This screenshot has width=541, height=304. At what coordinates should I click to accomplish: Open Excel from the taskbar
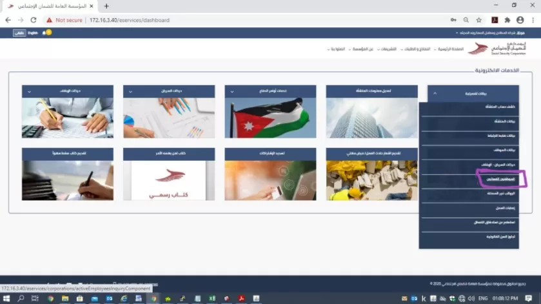(x=212, y=298)
